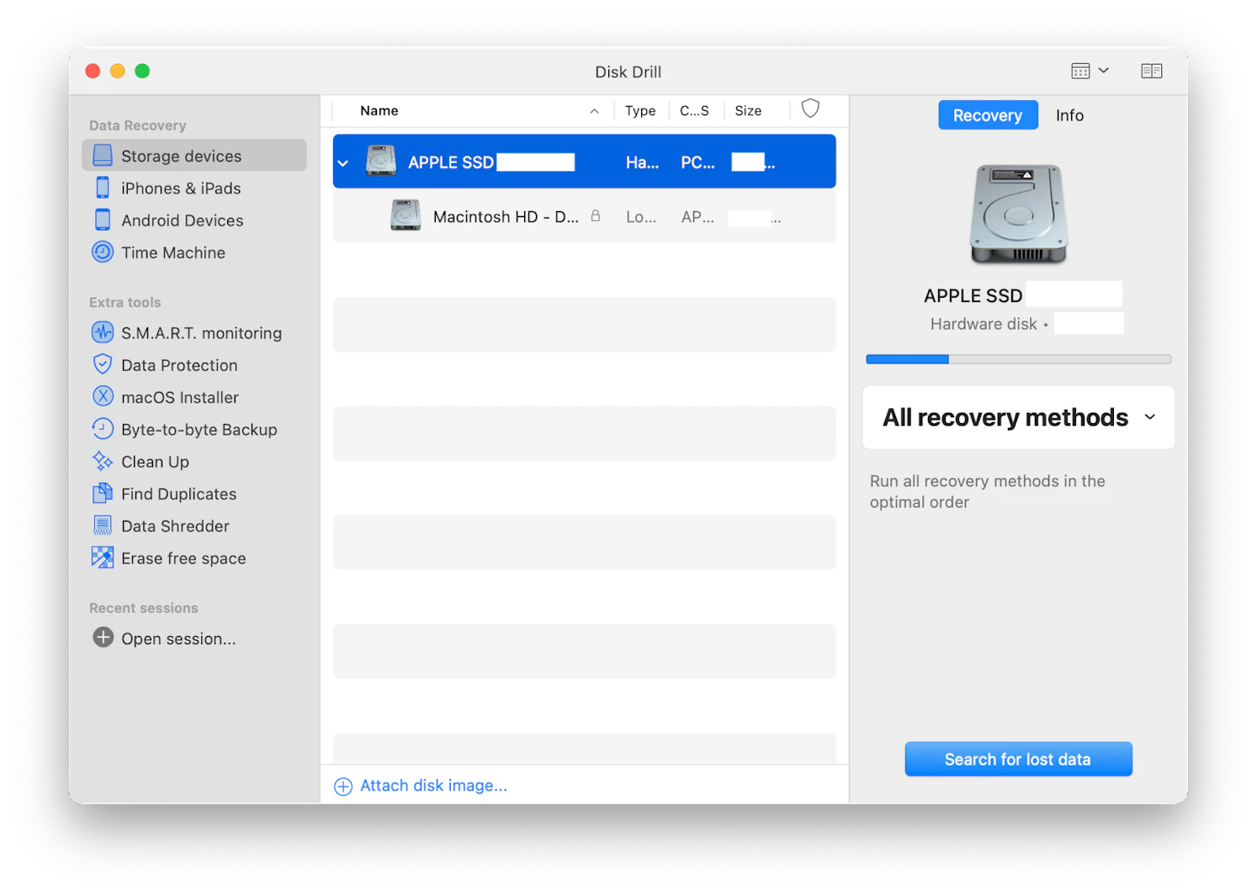The height and width of the screenshot is (895, 1257).
Task: Open S.M.A.R.T. monitoring tool
Action: tap(200, 333)
